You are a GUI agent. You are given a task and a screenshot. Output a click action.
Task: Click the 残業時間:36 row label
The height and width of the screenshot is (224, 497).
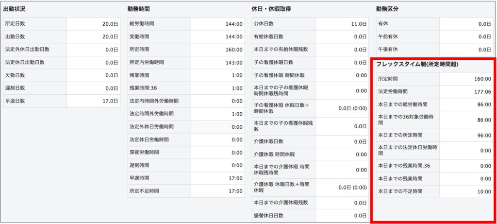tap(145, 88)
